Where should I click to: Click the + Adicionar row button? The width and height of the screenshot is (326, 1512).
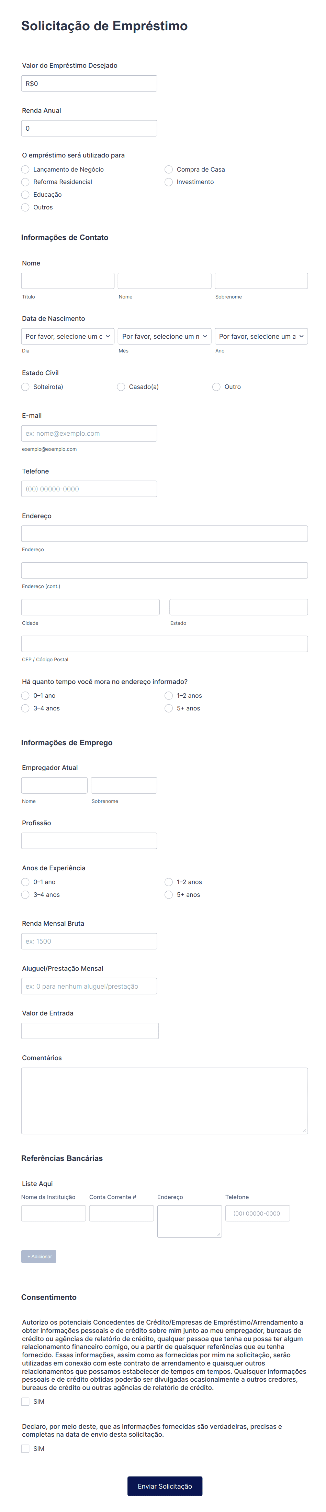point(39,1257)
